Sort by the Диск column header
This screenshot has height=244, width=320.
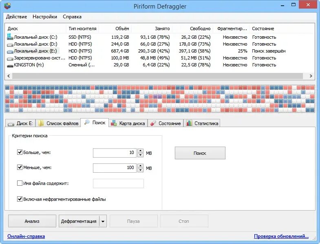point(35,29)
